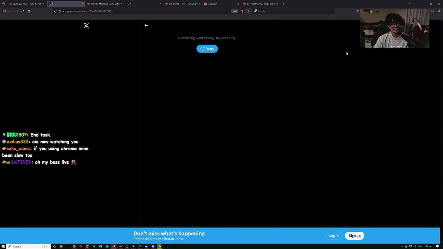Click the Retry button

click(x=207, y=49)
